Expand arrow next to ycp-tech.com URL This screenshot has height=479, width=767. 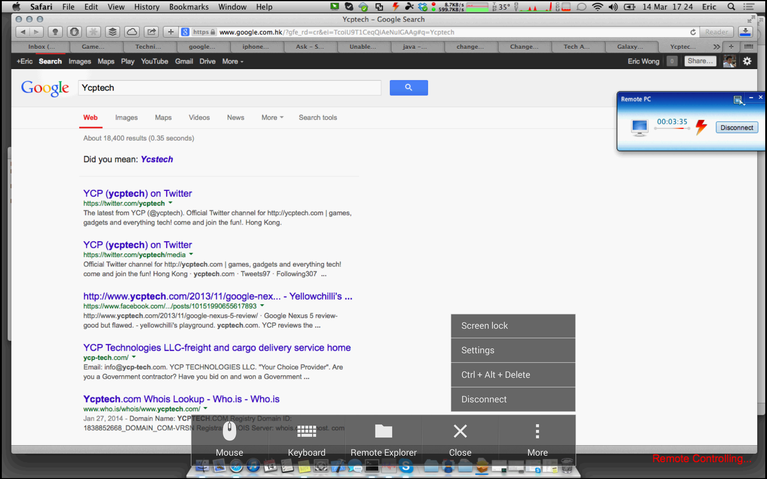(134, 357)
